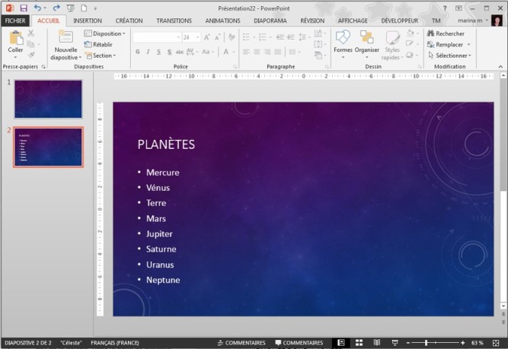508x349 pixels.
Task: Click the Rétablir reset button
Action: click(x=103, y=45)
